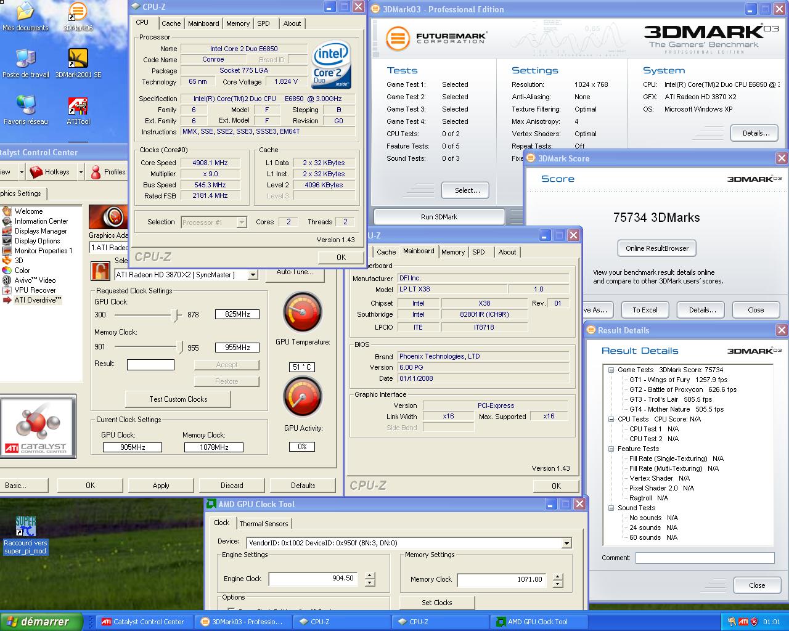Decrease the Memory Clock stepper value
Viewport: 789px width, 631px height.
(x=558, y=583)
